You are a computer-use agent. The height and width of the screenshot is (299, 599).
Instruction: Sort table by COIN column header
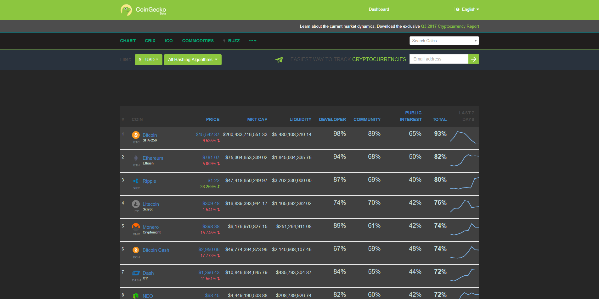[137, 119]
